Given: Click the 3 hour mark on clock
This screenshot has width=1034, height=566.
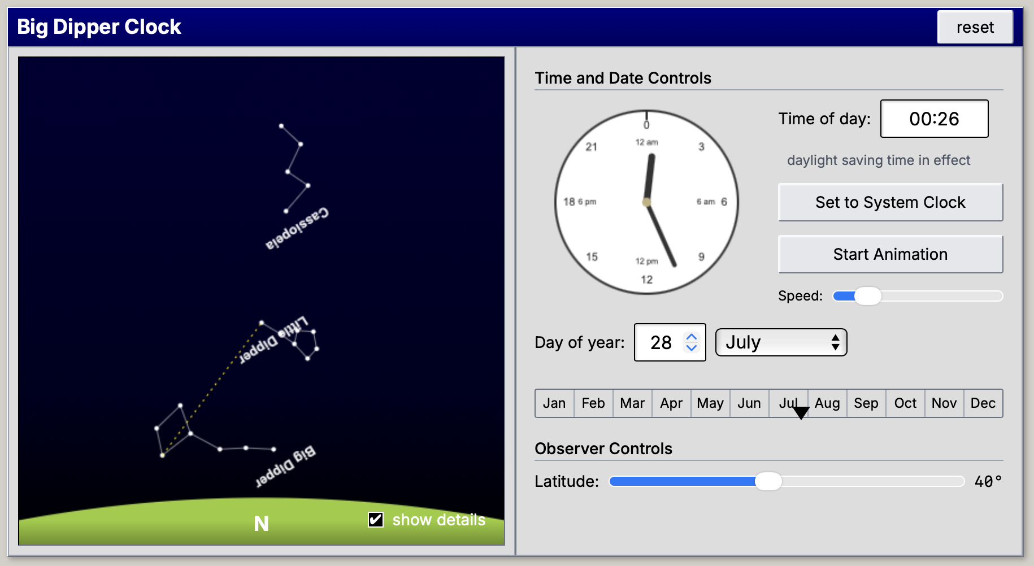Looking at the screenshot, I should click(x=701, y=147).
